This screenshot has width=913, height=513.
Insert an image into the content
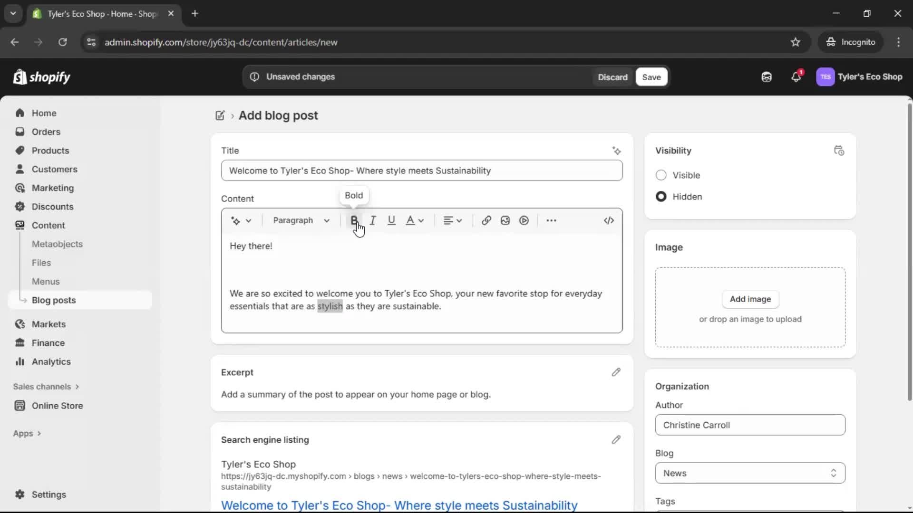[x=505, y=220]
